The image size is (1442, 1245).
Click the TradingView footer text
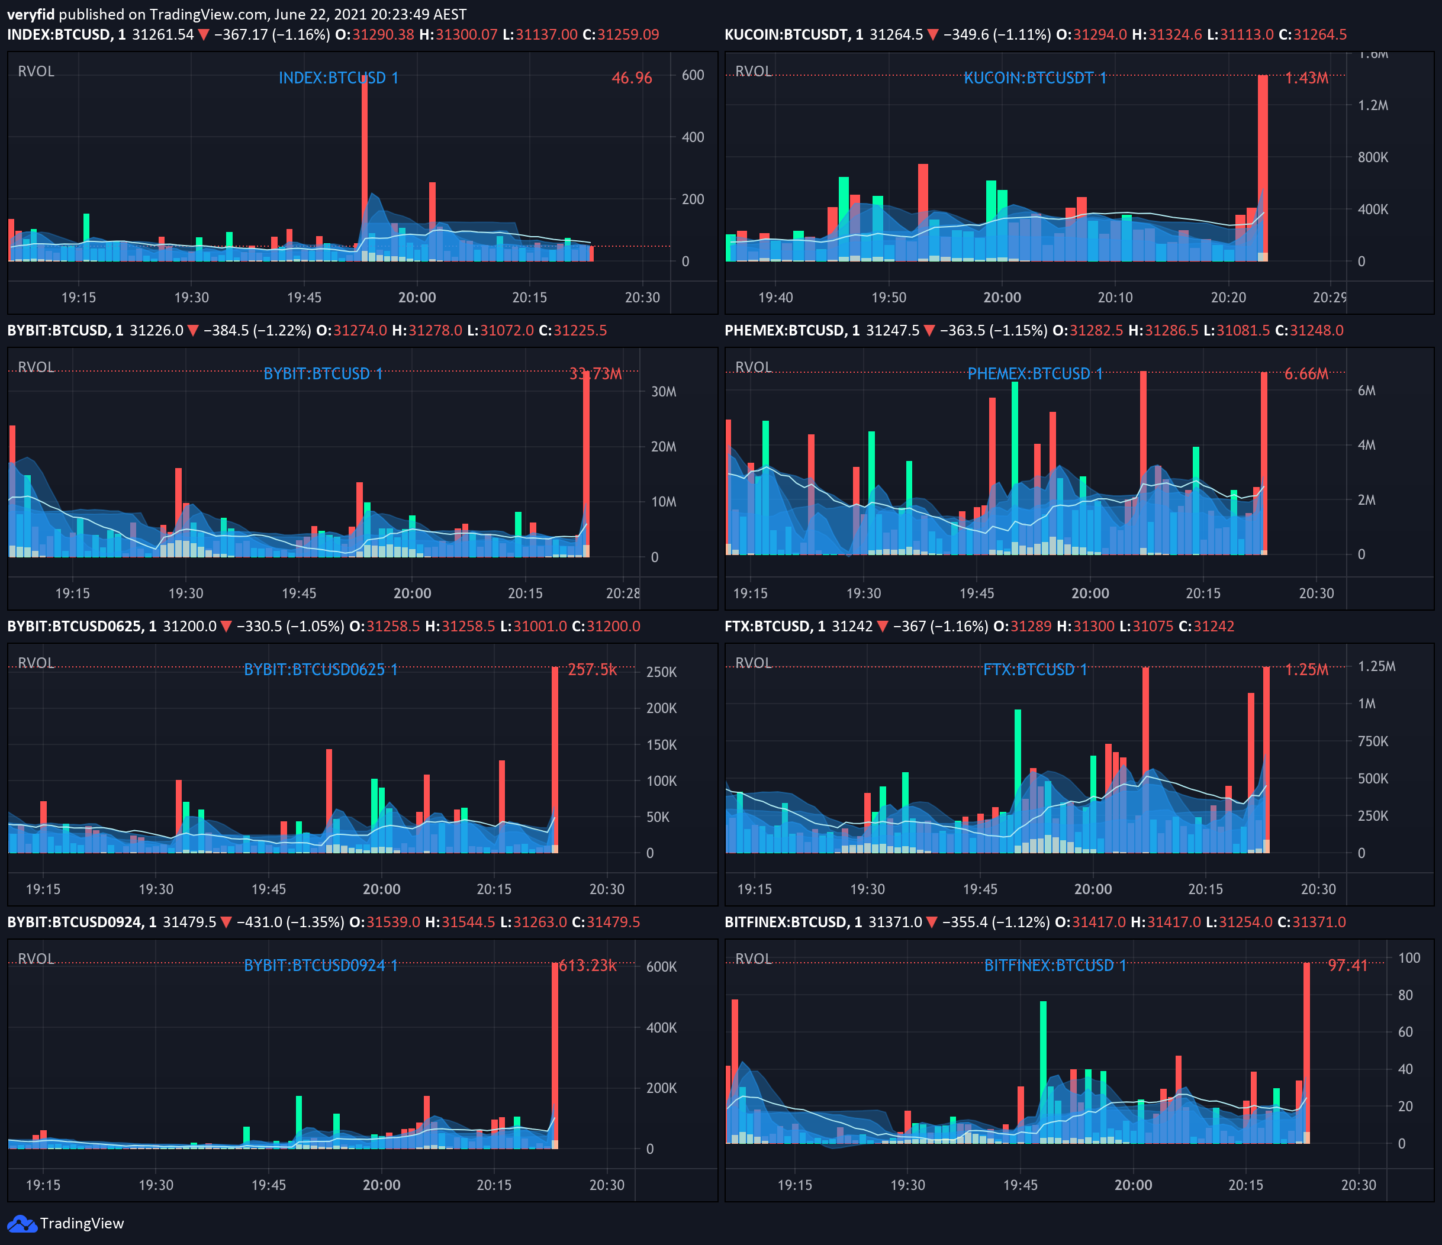tap(82, 1224)
